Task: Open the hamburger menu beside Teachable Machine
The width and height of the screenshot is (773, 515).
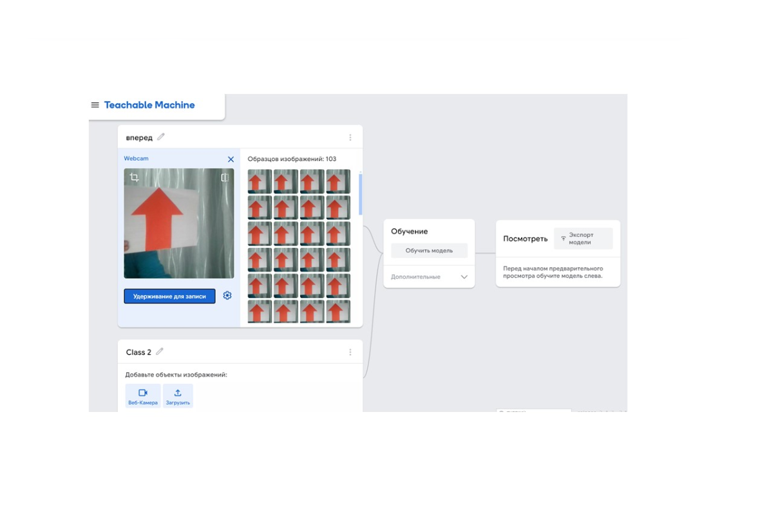Action: click(x=95, y=105)
